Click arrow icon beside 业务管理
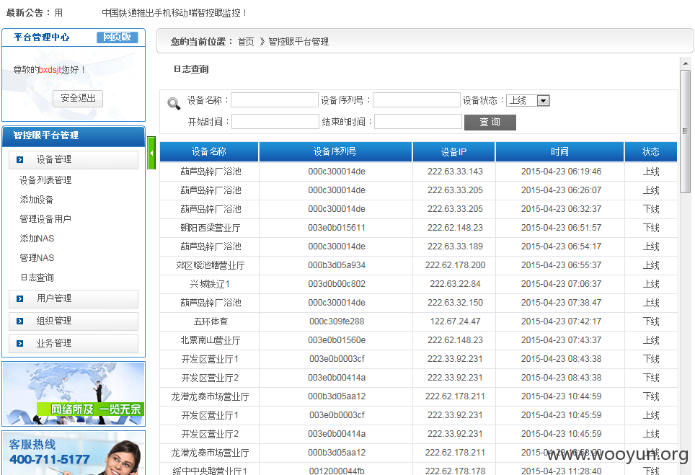695x475 pixels. coord(20,343)
